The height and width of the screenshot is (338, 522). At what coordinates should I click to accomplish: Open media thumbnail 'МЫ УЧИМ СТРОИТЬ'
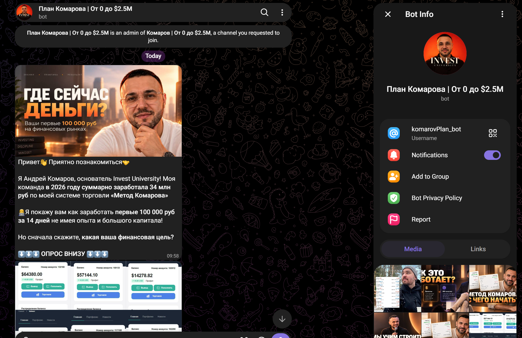pyautogui.click(x=397, y=325)
